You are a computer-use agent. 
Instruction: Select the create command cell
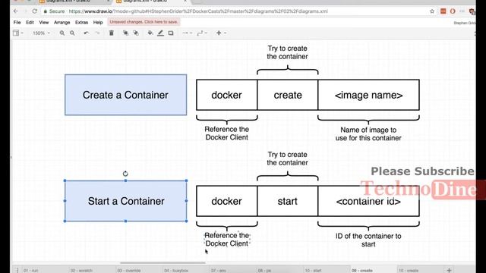[x=288, y=95]
